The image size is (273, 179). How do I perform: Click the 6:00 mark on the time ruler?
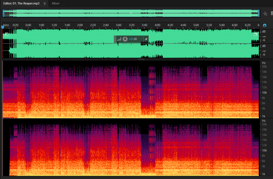(x=234, y=25)
